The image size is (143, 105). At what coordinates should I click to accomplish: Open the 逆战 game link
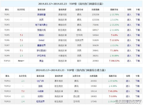click(40, 86)
